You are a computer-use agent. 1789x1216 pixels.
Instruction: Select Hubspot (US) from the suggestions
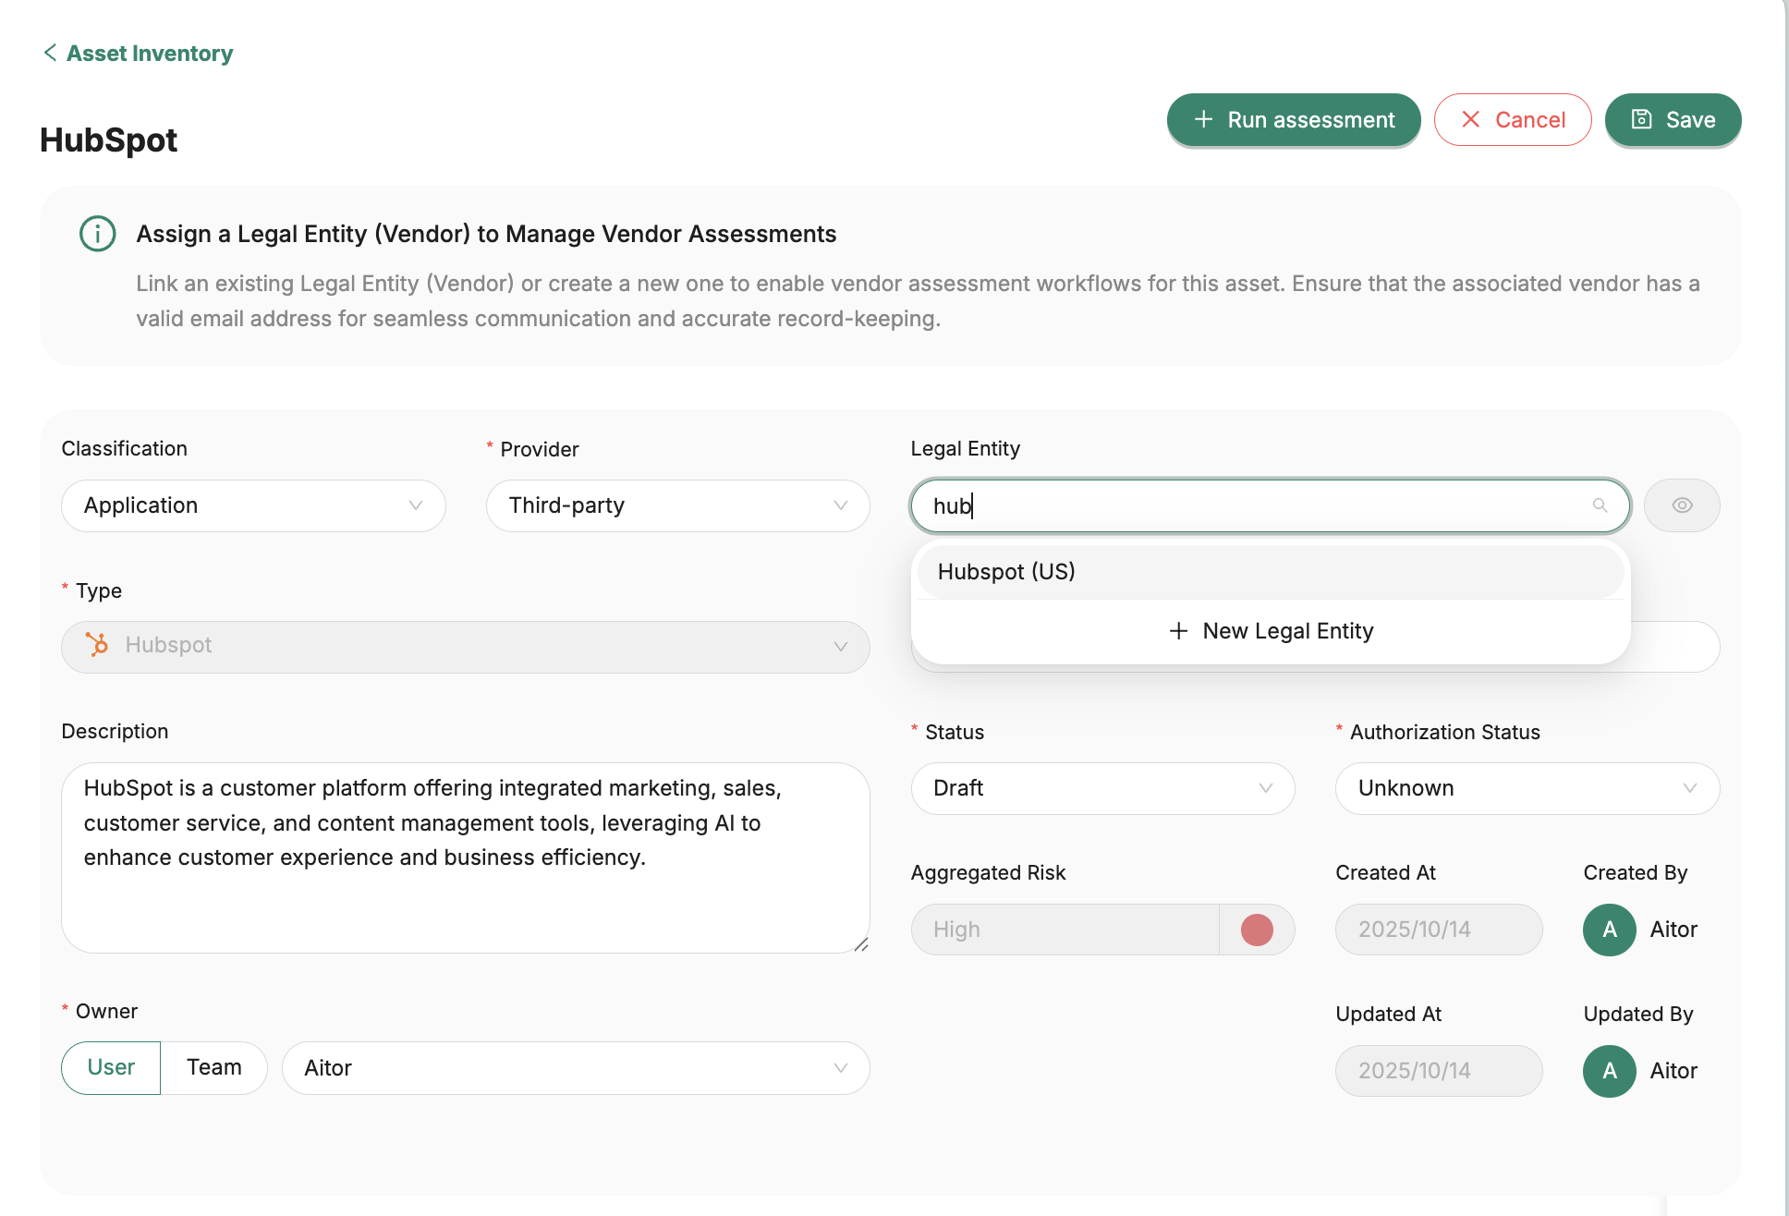click(1270, 572)
